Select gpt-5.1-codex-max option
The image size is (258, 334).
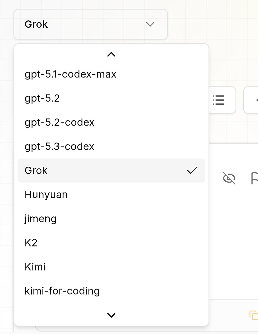(111, 74)
